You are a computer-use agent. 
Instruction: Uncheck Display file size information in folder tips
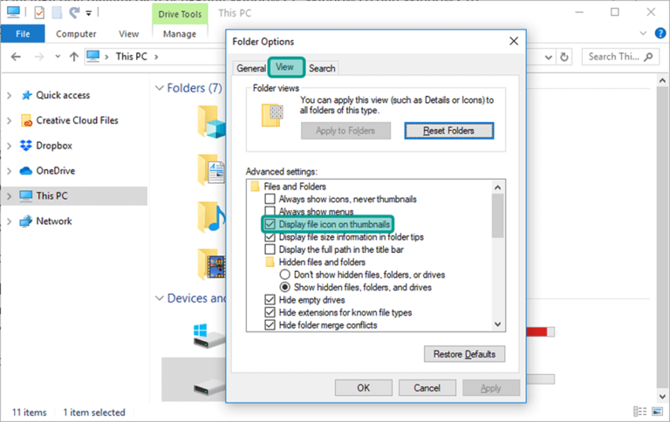point(270,237)
